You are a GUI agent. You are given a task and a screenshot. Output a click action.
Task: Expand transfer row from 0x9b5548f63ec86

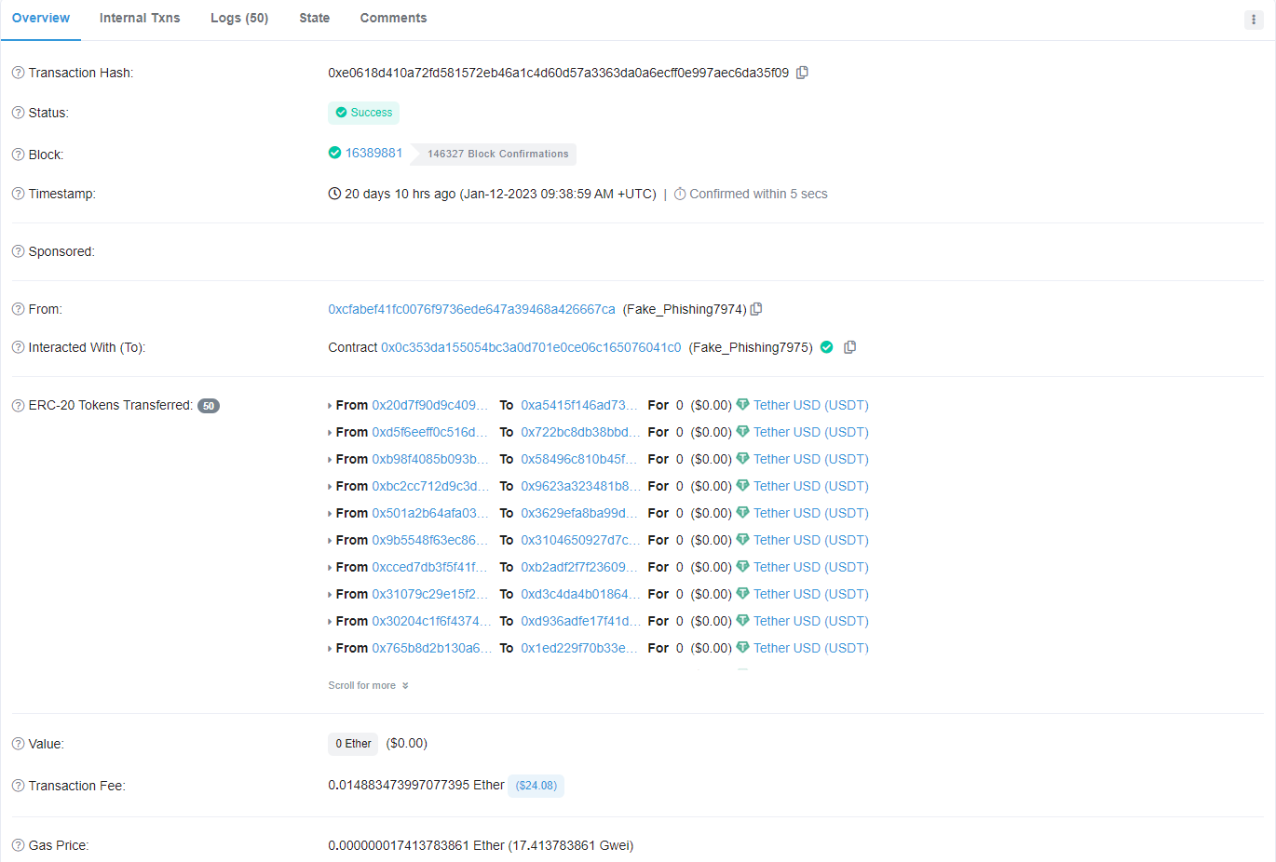(330, 541)
